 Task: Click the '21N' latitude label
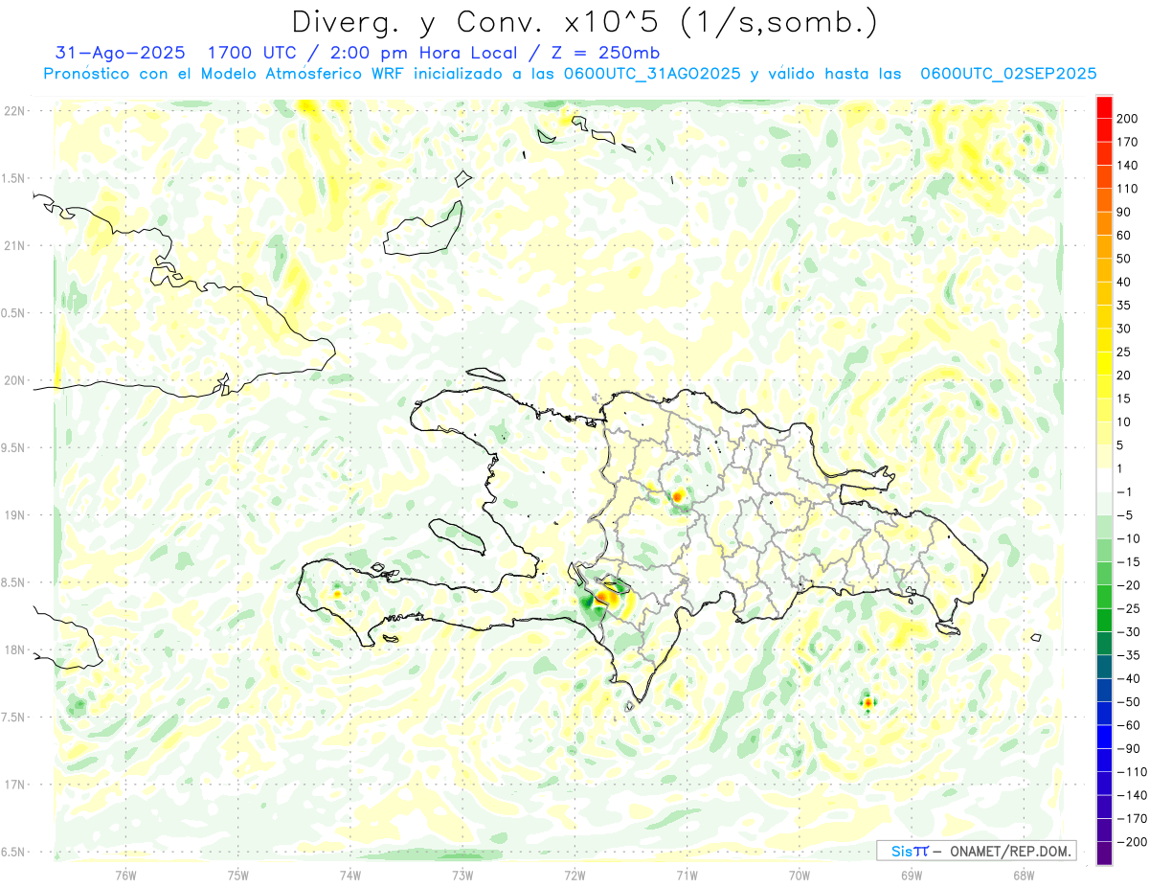coord(13,246)
